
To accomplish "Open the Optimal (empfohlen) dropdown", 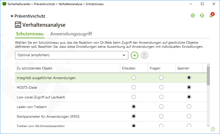I will pos(72,55).
